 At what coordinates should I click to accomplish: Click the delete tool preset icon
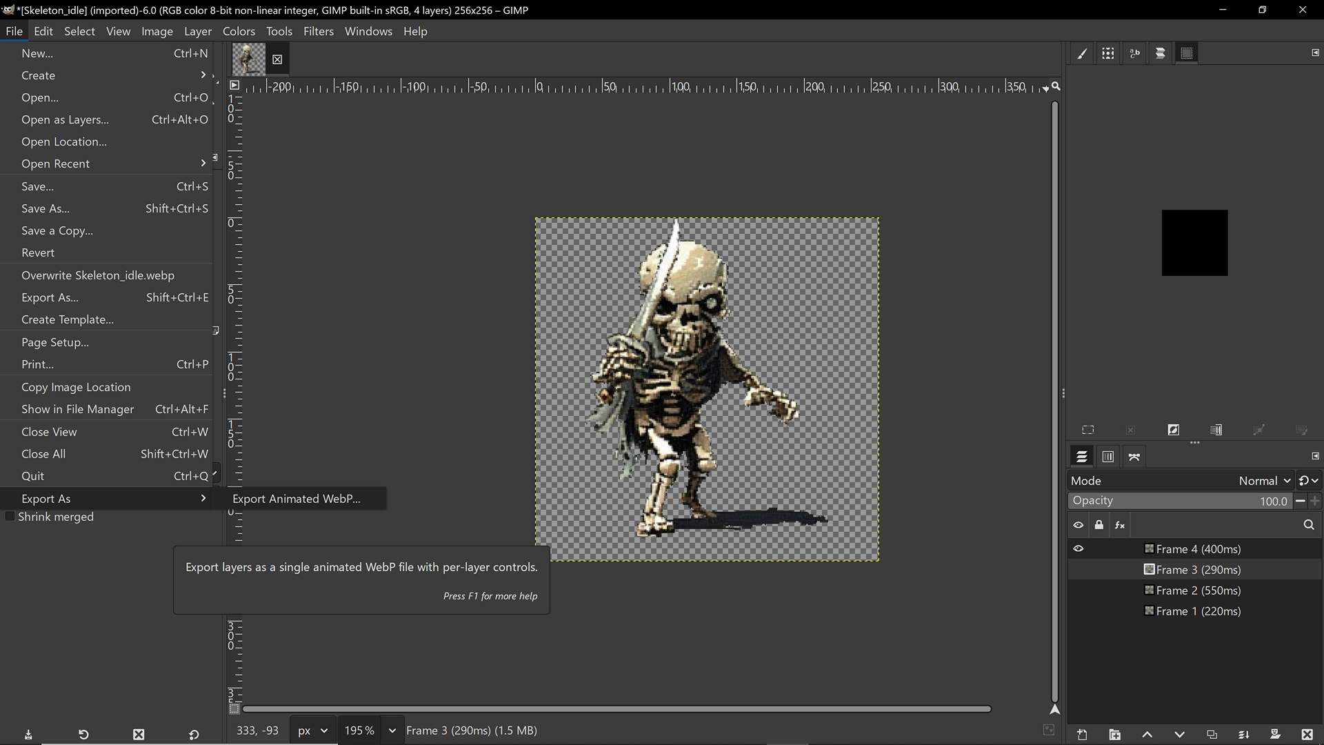click(139, 735)
